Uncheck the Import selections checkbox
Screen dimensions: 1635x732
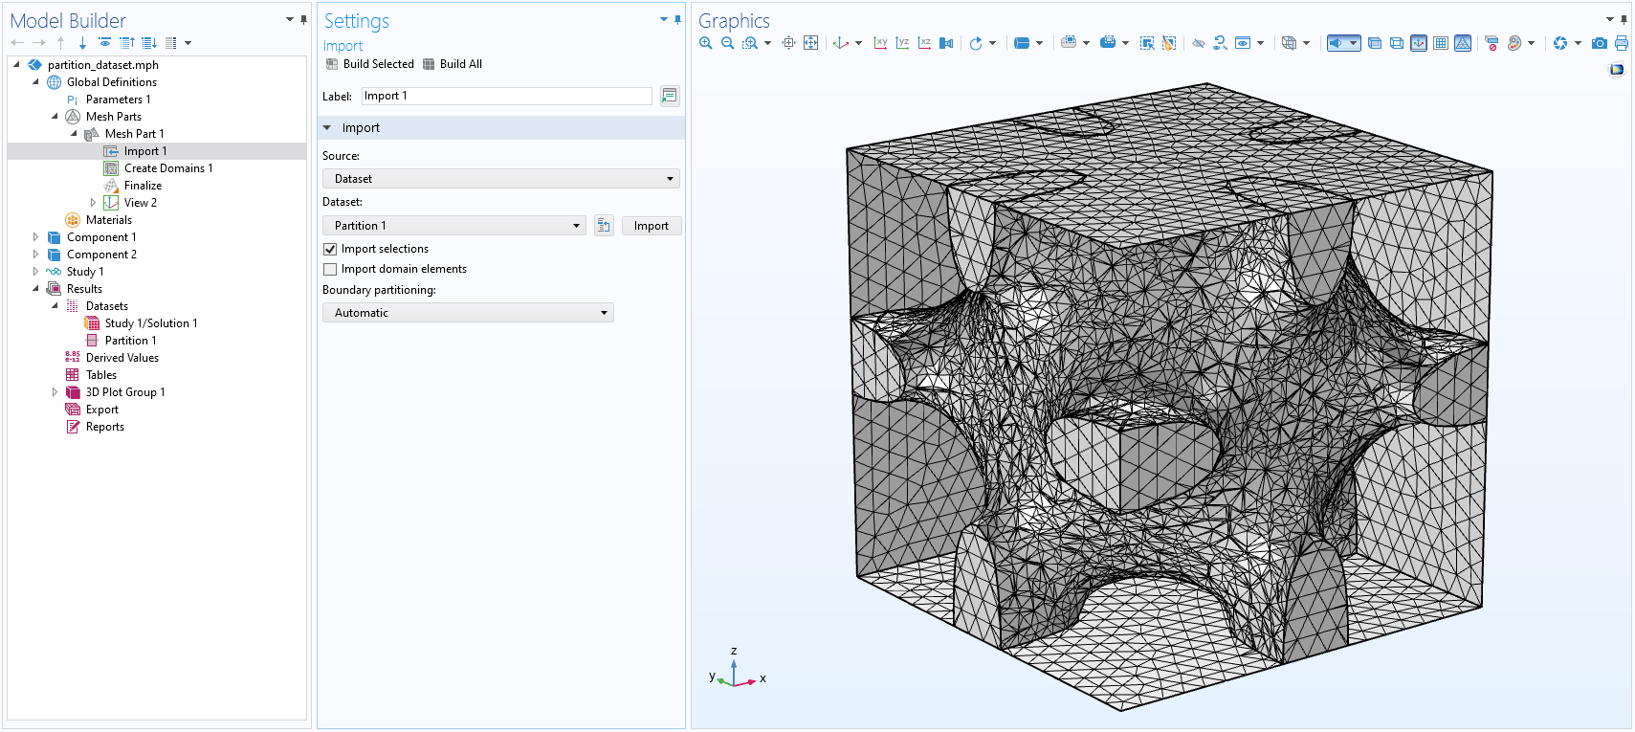pos(331,249)
